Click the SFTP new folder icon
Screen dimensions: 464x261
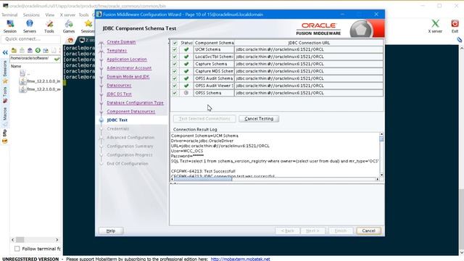[x=46, y=50]
